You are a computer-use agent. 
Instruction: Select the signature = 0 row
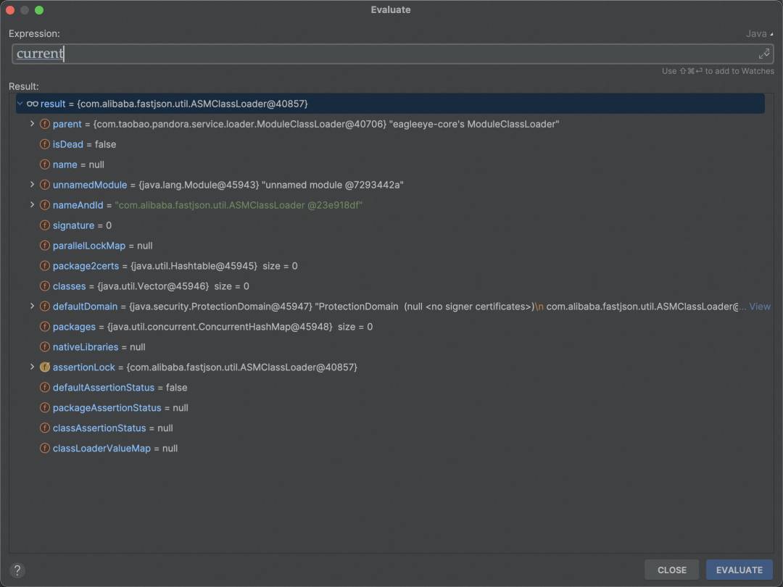pos(390,225)
